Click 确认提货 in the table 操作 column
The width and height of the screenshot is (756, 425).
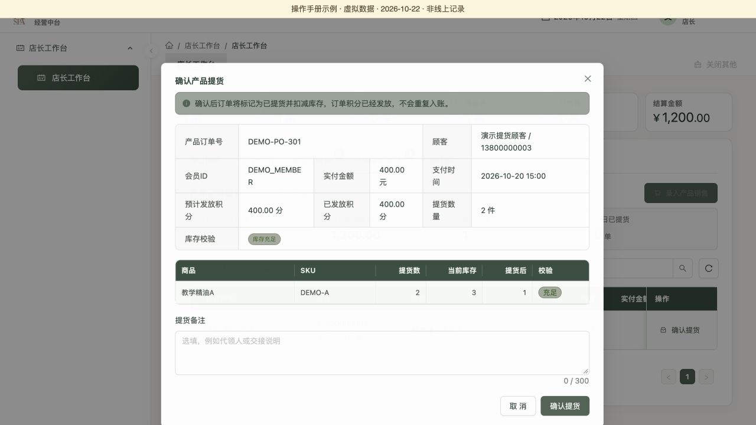click(679, 330)
